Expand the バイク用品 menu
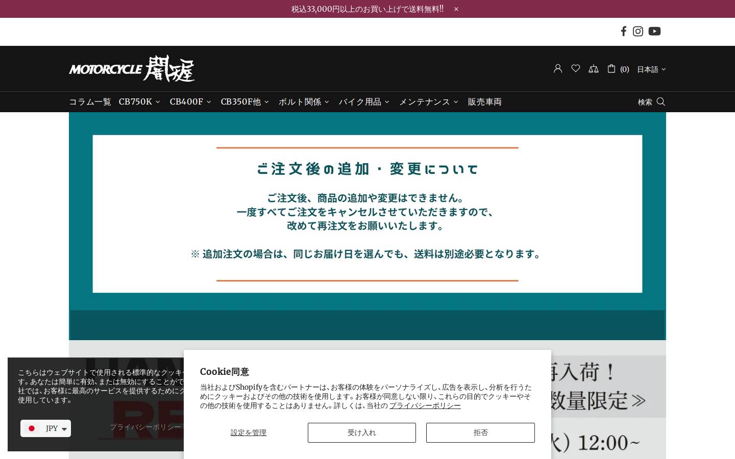The height and width of the screenshot is (459, 735). click(x=364, y=101)
